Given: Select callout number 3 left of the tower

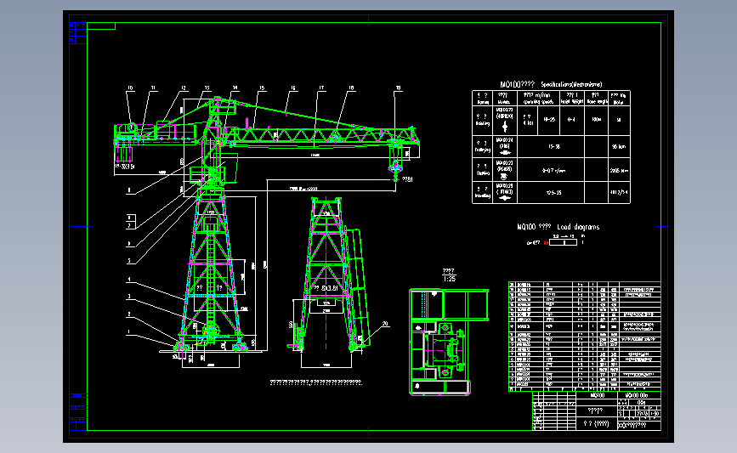Looking at the screenshot, I should pos(129,297).
